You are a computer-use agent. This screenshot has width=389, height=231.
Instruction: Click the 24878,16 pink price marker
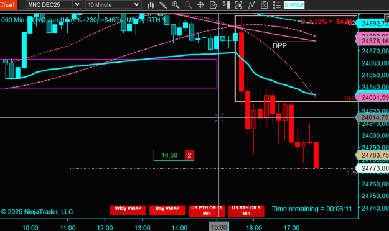373,41
